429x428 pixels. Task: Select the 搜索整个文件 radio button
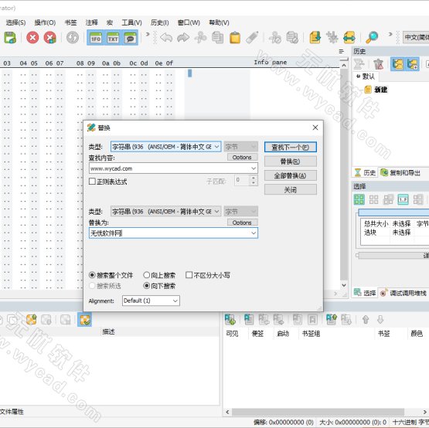(92, 275)
